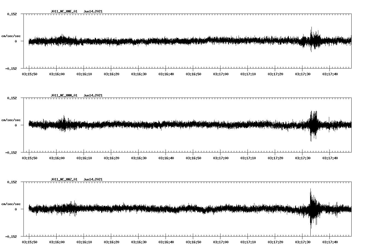This screenshot has width=371, height=252.
Task: Click the 03:16:30 time label under HNZ plot
Action: (139, 242)
